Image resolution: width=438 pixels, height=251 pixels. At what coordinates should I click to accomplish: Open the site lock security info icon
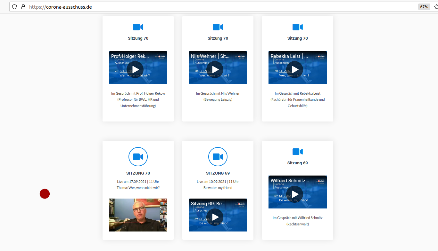(x=23, y=7)
